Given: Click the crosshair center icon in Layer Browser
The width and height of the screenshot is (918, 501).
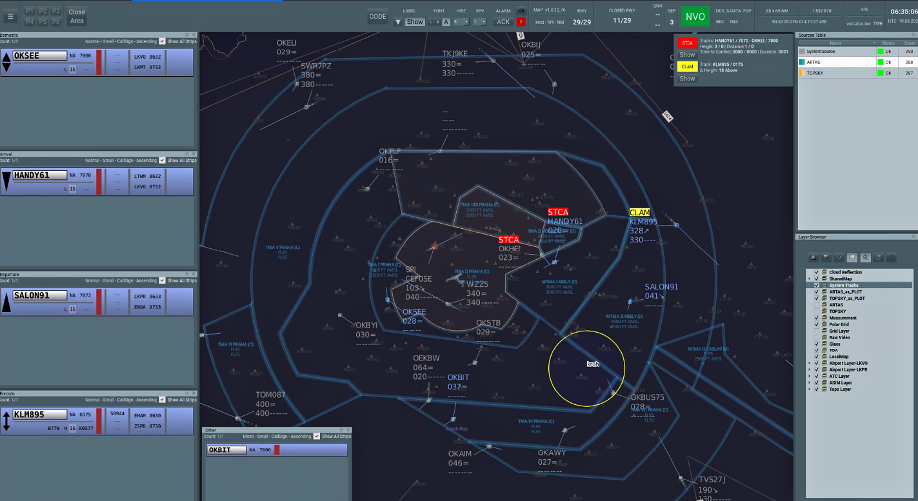Looking at the screenshot, I should click(x=839, y=258).
